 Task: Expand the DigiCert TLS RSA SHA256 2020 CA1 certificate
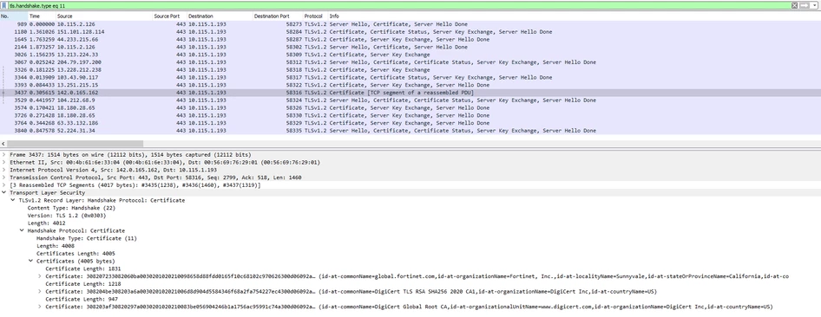point(40,291)
